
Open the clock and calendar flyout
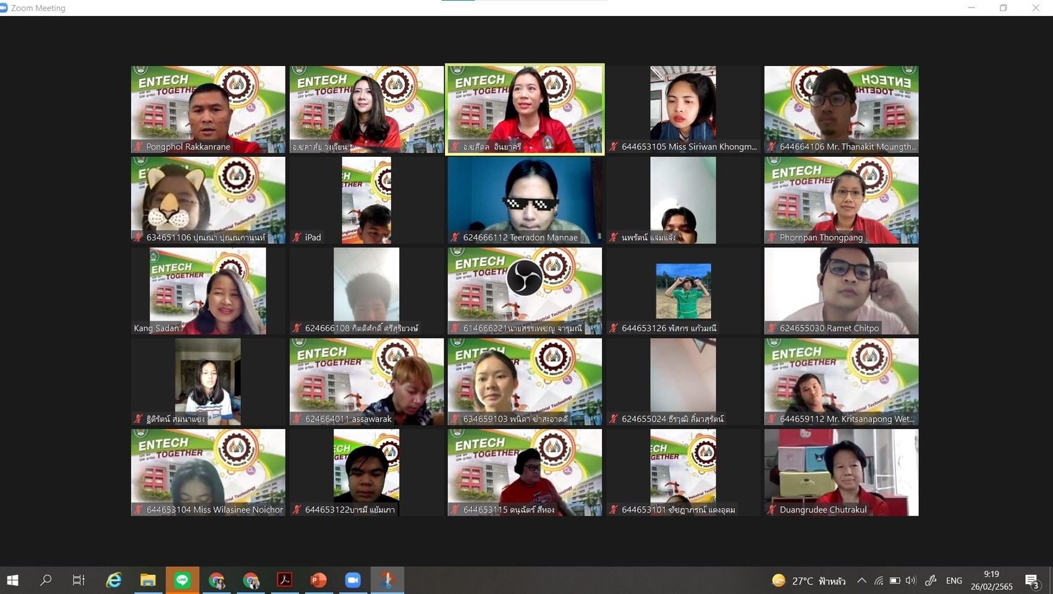coord(991,580)
